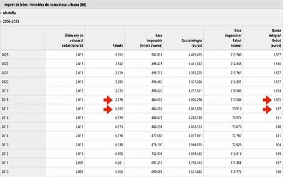The image size is (283, 177).
Task: Select the 2014 year row label
Action: point(5,136)
